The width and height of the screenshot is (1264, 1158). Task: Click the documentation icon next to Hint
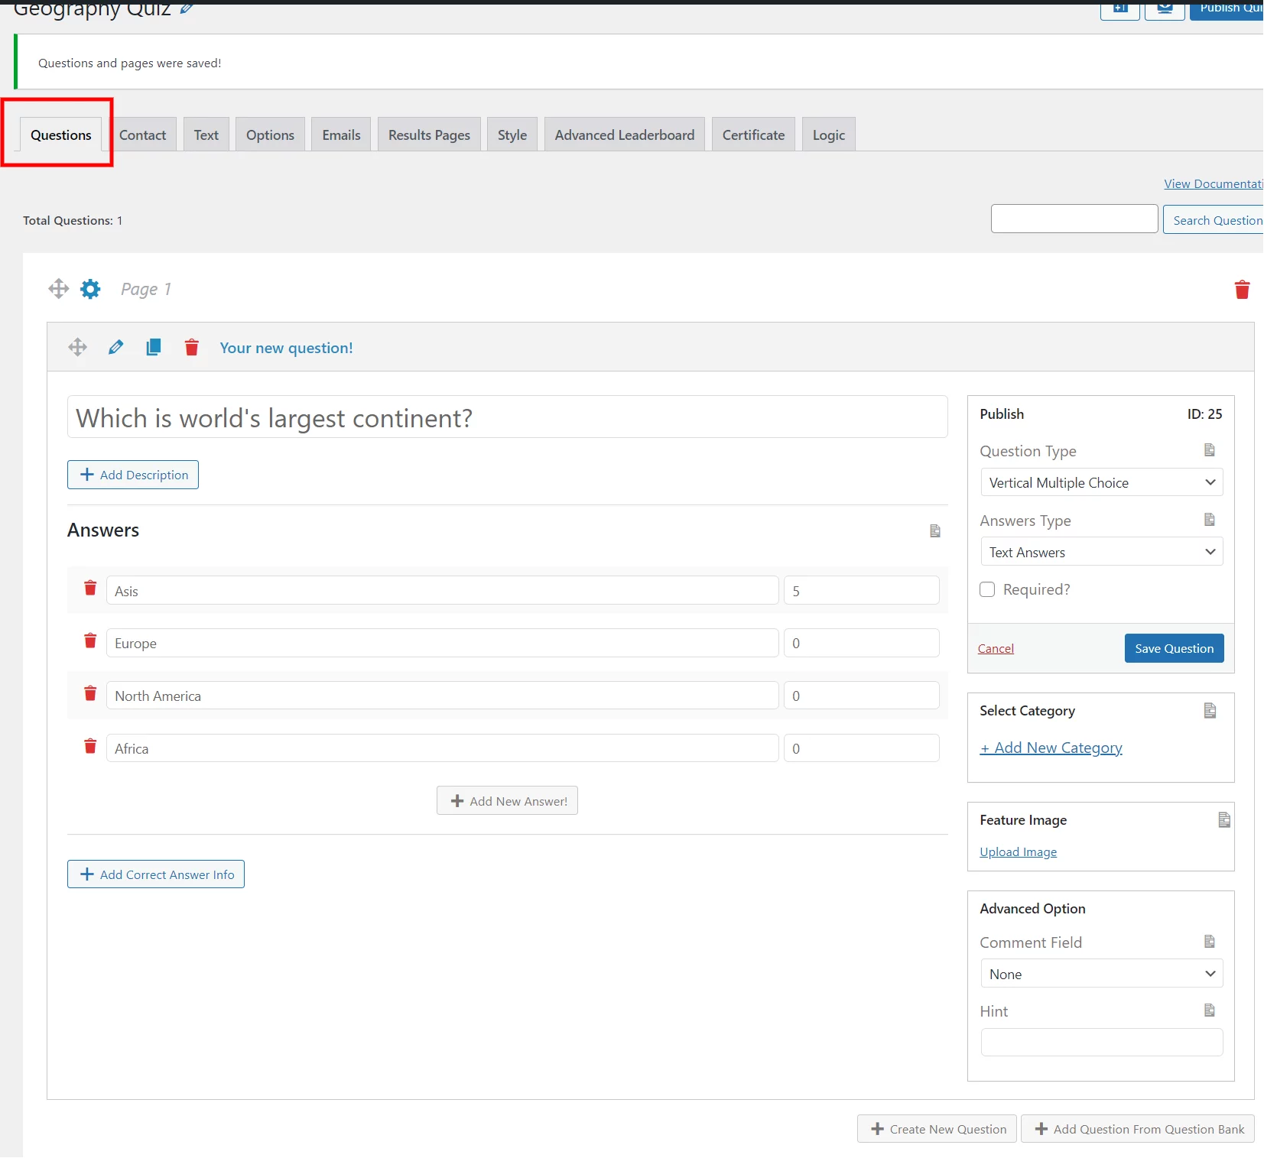click(x=1209, y=1010)
